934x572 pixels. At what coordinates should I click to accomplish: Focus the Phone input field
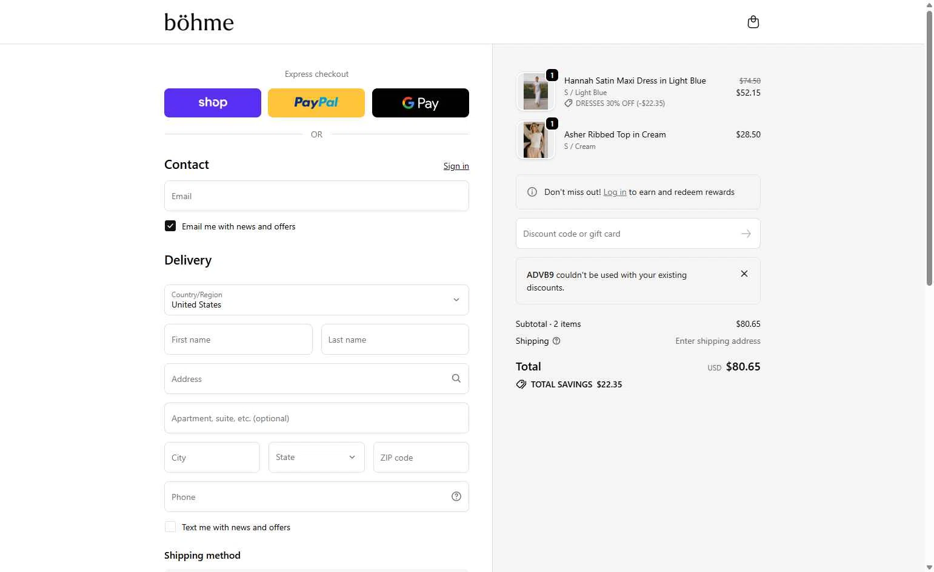pyautogui.click(x=316, y=497)
